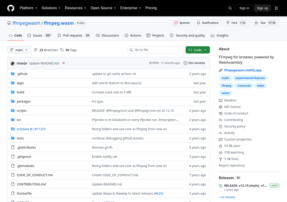Open rinarjn's avatar image
This screenshot has height=202, width=287.
12,63
